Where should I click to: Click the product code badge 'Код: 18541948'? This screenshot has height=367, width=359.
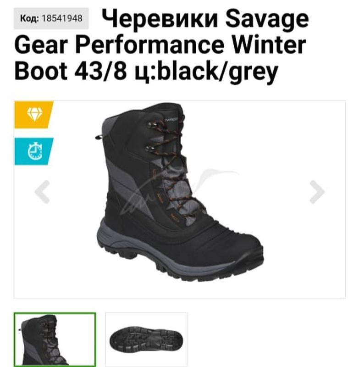coord(51,18)
